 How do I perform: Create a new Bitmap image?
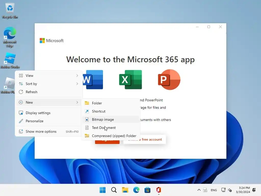111,119
